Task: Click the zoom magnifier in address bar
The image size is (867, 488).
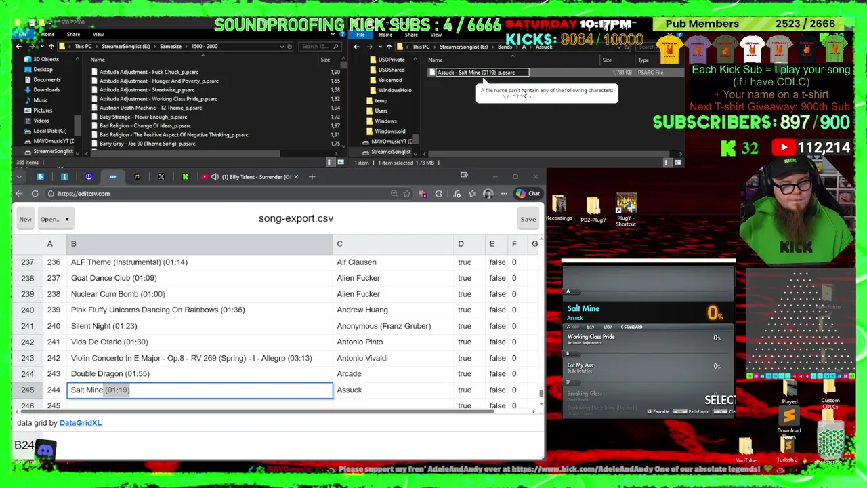Action: click(x=394, y=194)
